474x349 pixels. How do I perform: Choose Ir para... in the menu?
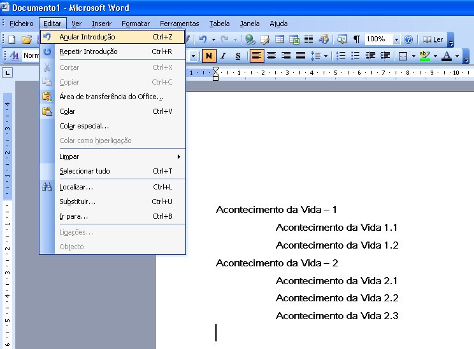click(x=113, y=216)
